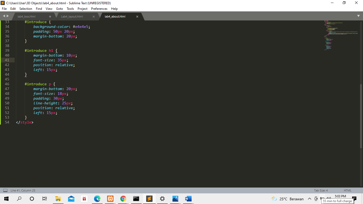This screenshot has height=204, width=363.
Task: Change HTML syntax in status bar
Action: (348, 190)
